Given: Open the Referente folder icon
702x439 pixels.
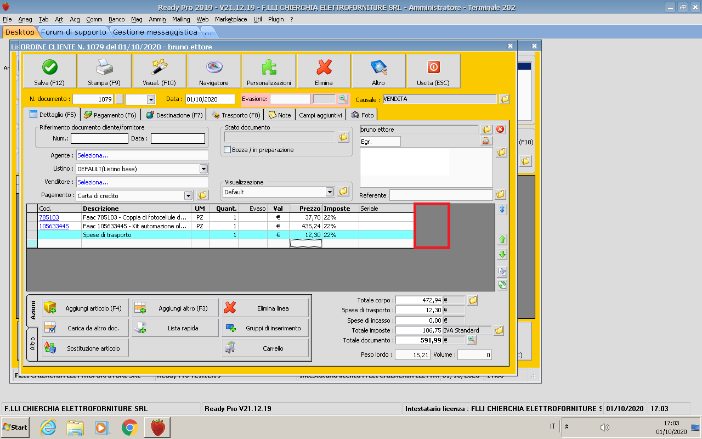Looking at the screenshot, I should 500,195.
